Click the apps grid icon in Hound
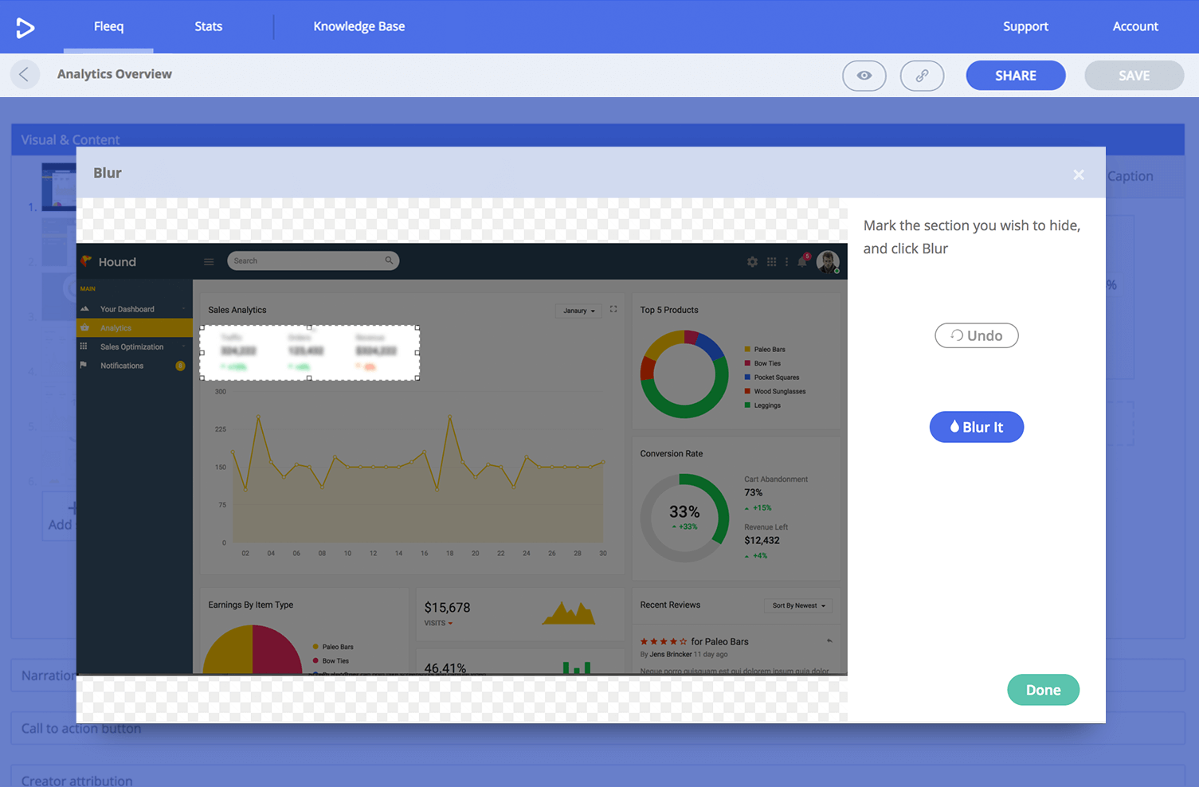1199x787 pixels. (x=771, y=261)
